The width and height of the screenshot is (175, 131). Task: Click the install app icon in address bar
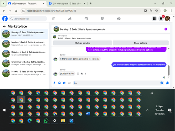tap(146, 11)
